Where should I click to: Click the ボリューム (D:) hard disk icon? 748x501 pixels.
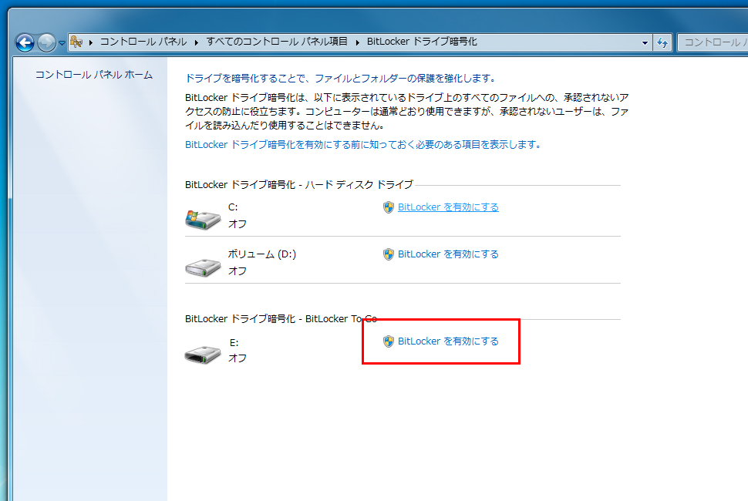pos(203,267)
